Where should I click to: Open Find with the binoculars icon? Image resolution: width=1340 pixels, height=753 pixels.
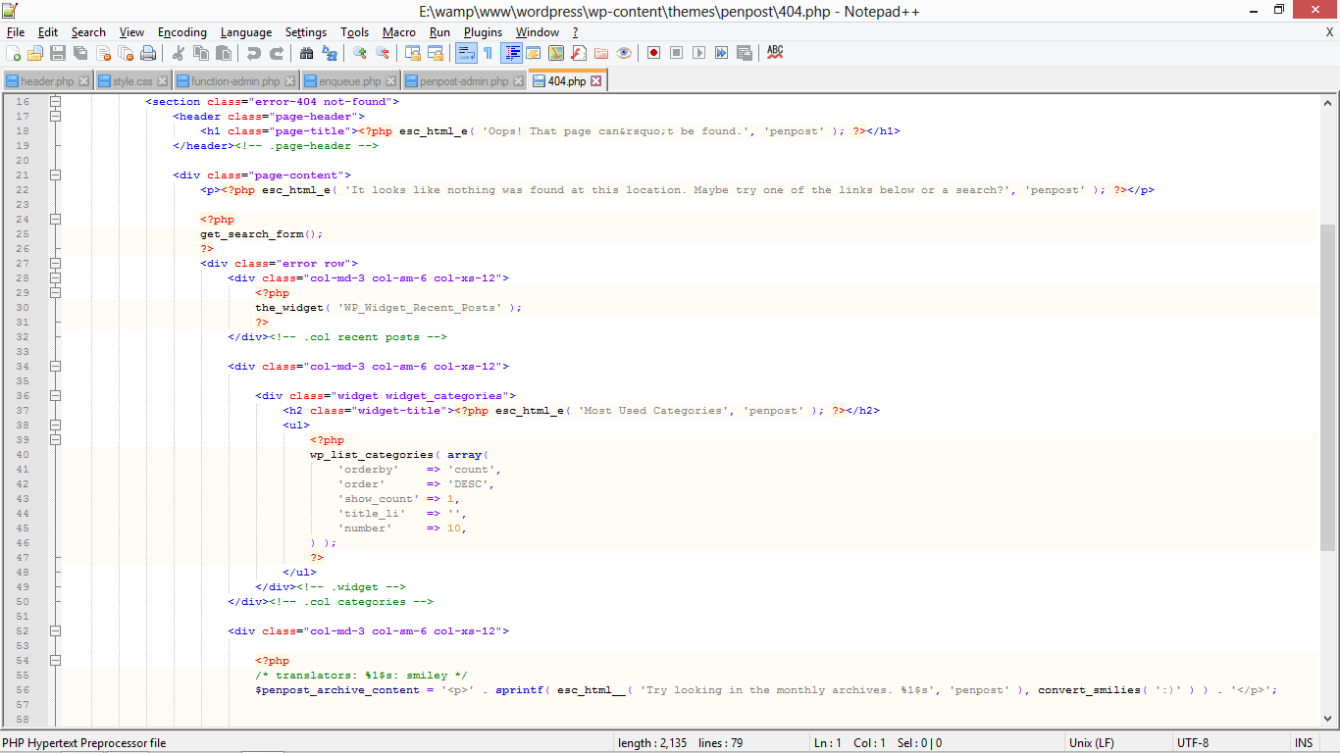tap(307, 53)
